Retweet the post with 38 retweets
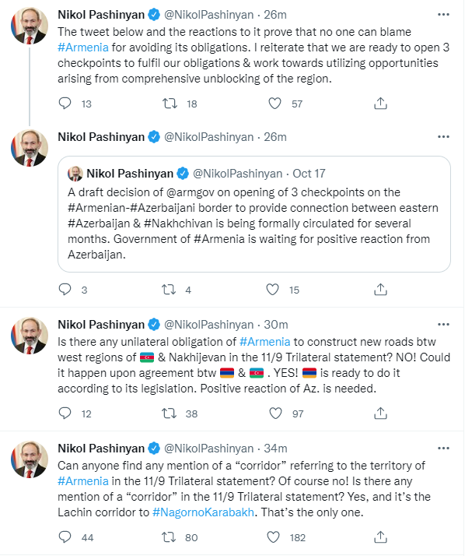Viewport: 465px width, 556px height. [170, 413]
